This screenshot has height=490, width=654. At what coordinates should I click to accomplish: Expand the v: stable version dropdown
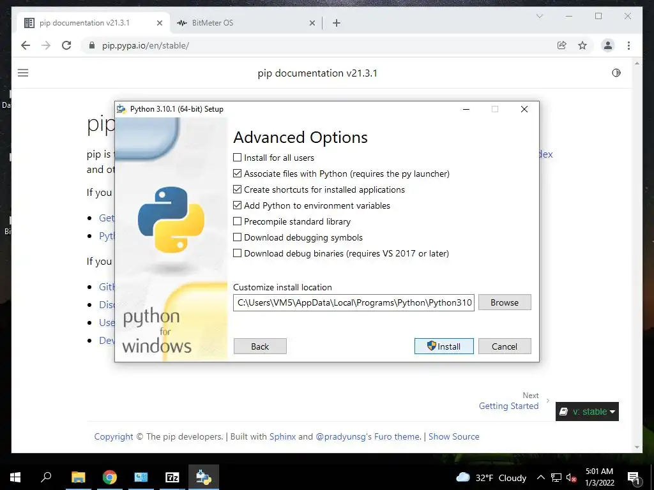pyautogui.click(x=587, y=412)
